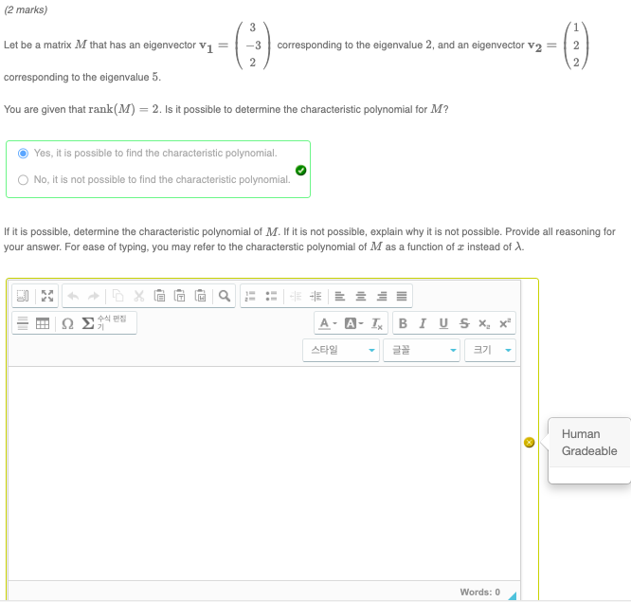This screenshot has width=631, height=602.
Task: Justify the text
Action: click(x=402, y=296)
